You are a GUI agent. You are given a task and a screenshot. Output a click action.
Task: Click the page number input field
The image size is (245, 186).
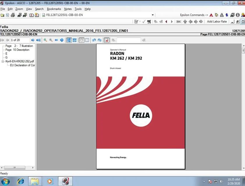tap(20, 40)
